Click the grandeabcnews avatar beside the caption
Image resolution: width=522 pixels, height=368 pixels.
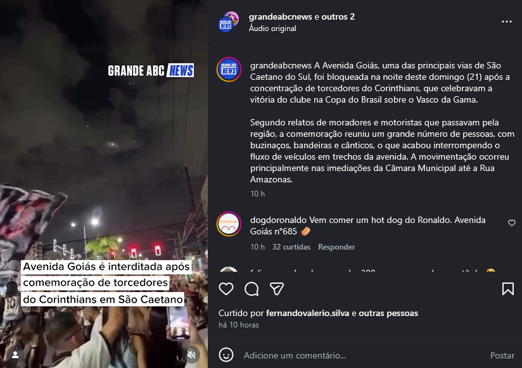(229, 70)
